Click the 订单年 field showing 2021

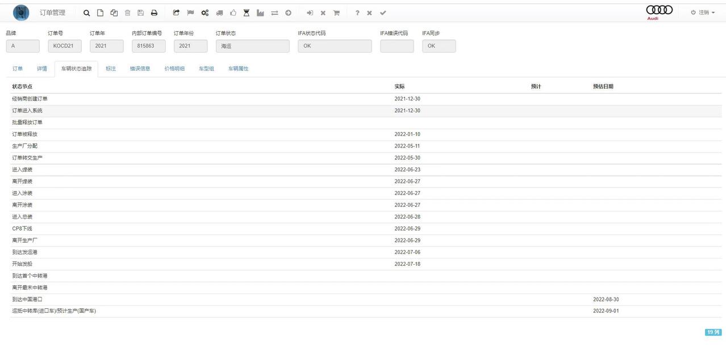tap(107, 46)
